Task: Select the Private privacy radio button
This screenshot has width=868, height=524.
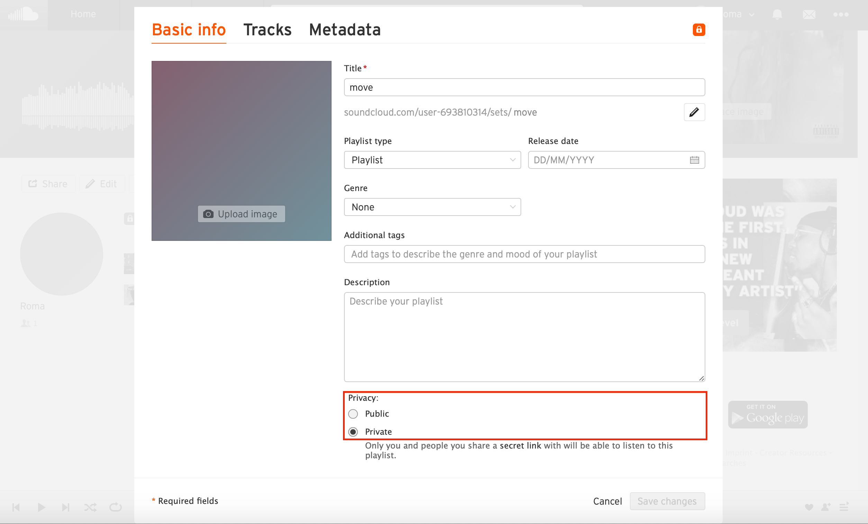Action: tap(353, 431)
